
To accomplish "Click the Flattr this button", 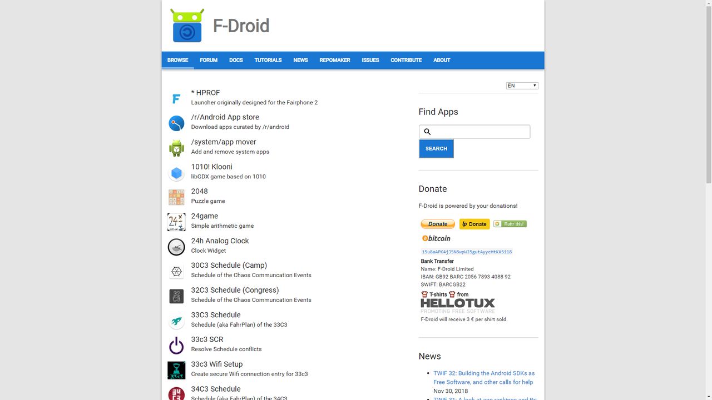I will pyautogui.click(x=510, y=224).
